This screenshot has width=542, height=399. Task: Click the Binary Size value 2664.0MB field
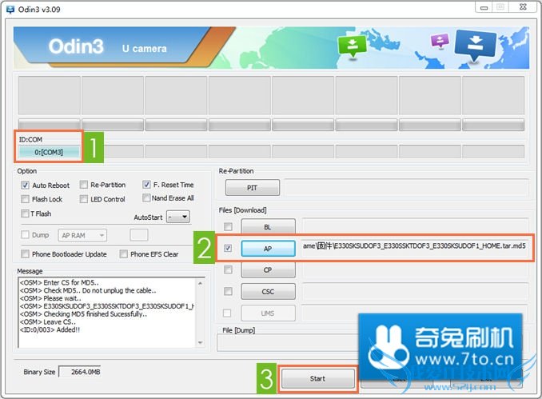(x=80, y=372)
